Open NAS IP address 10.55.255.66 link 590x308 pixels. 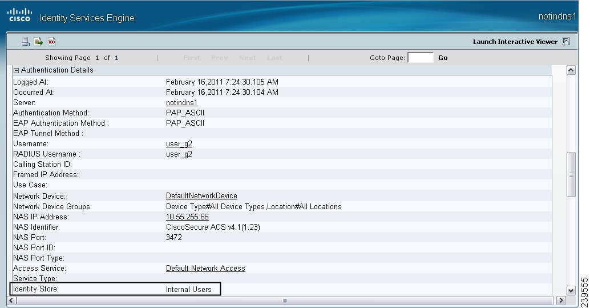pyautogui.click(x=187, y=217)
